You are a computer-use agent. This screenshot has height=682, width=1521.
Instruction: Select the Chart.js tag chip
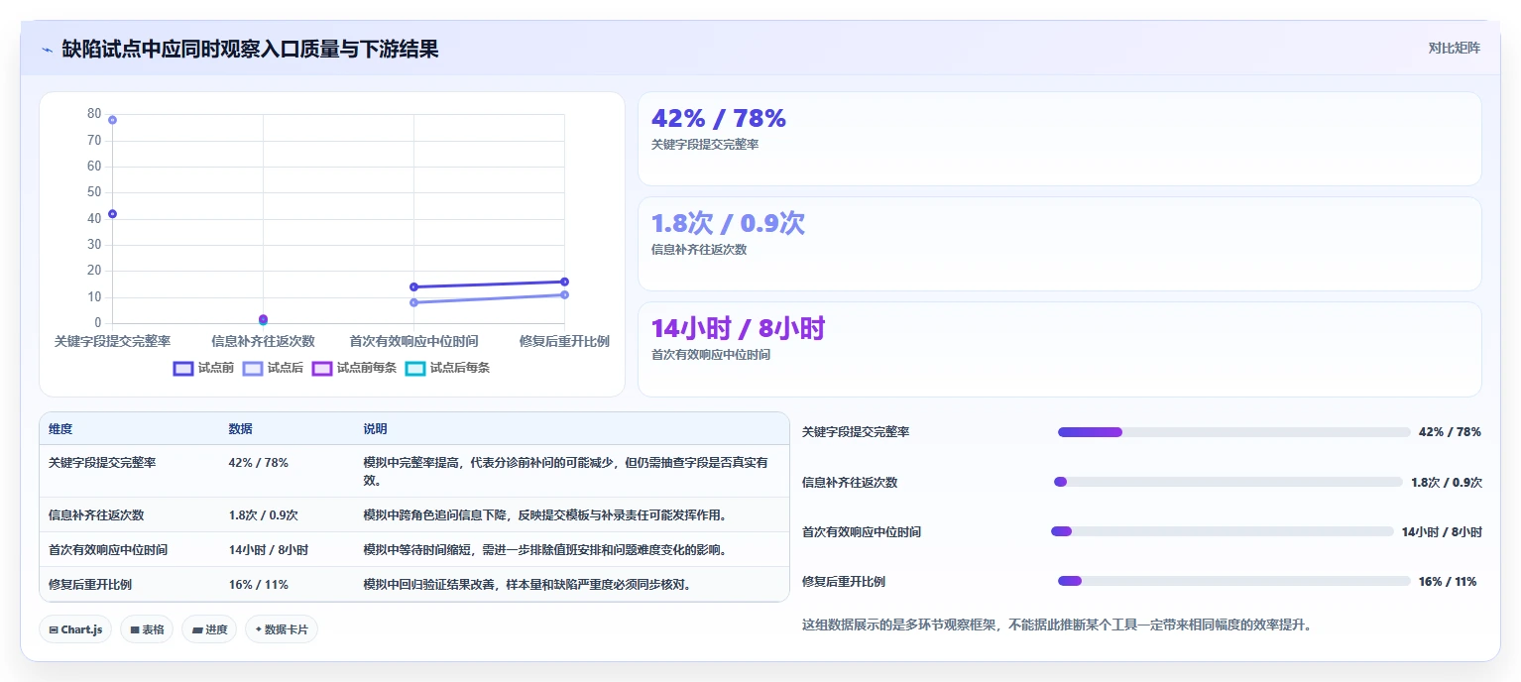click(x=75, y=629)
